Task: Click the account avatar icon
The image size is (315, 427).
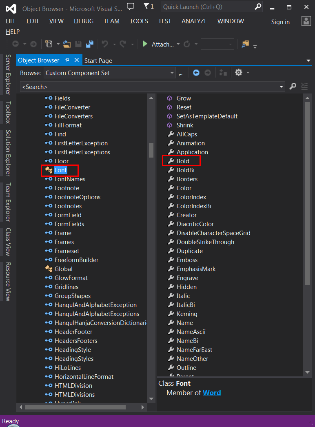Action: pyautogui.click(x=306, y=21)
